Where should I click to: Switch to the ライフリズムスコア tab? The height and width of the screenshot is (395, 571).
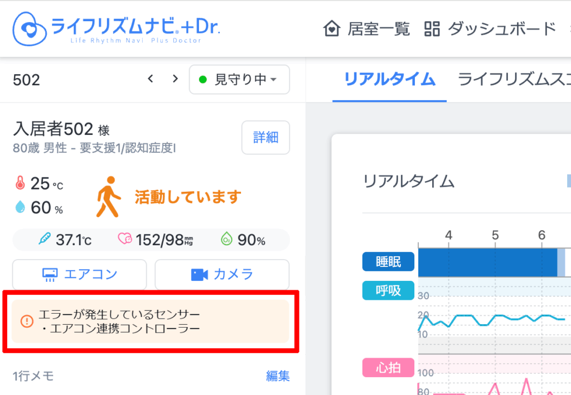click(513, 80)
